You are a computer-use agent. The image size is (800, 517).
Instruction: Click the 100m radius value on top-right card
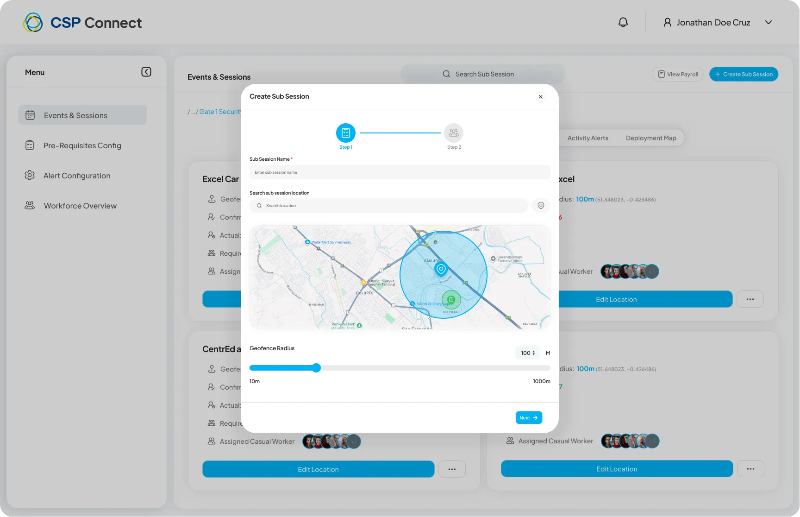(585, 199)
